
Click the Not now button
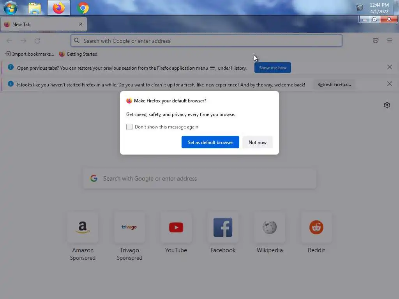point(258,142)
